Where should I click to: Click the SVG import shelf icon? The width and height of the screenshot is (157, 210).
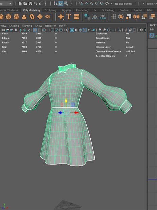[x=76, y=17]
